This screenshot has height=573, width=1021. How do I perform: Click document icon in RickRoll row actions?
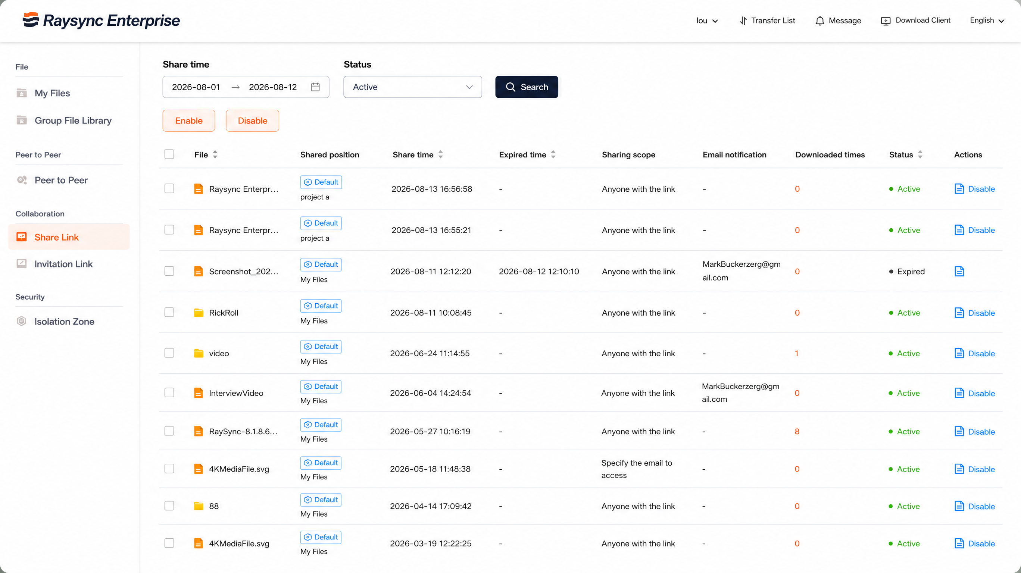tap(959, 313)
